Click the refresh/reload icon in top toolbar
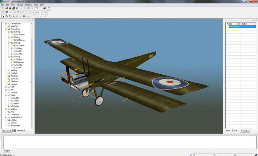This screenshot has width=258, height=156. (17, 8)
